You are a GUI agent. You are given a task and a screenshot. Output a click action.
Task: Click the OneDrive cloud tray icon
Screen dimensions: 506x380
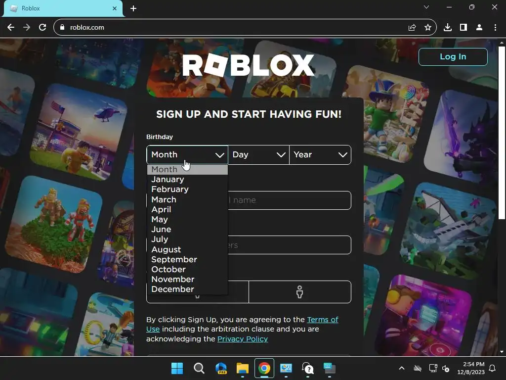click(418, 368)
